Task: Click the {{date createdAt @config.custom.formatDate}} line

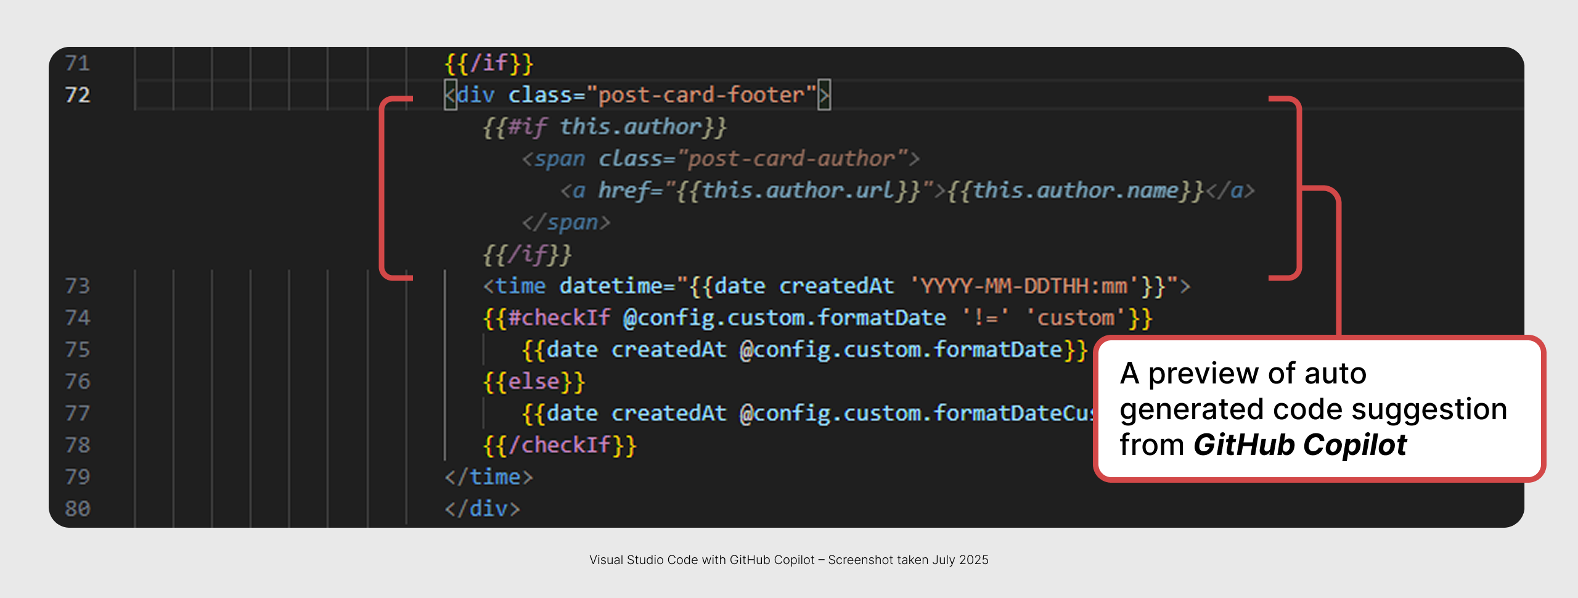Action: (x=804, y=350)
